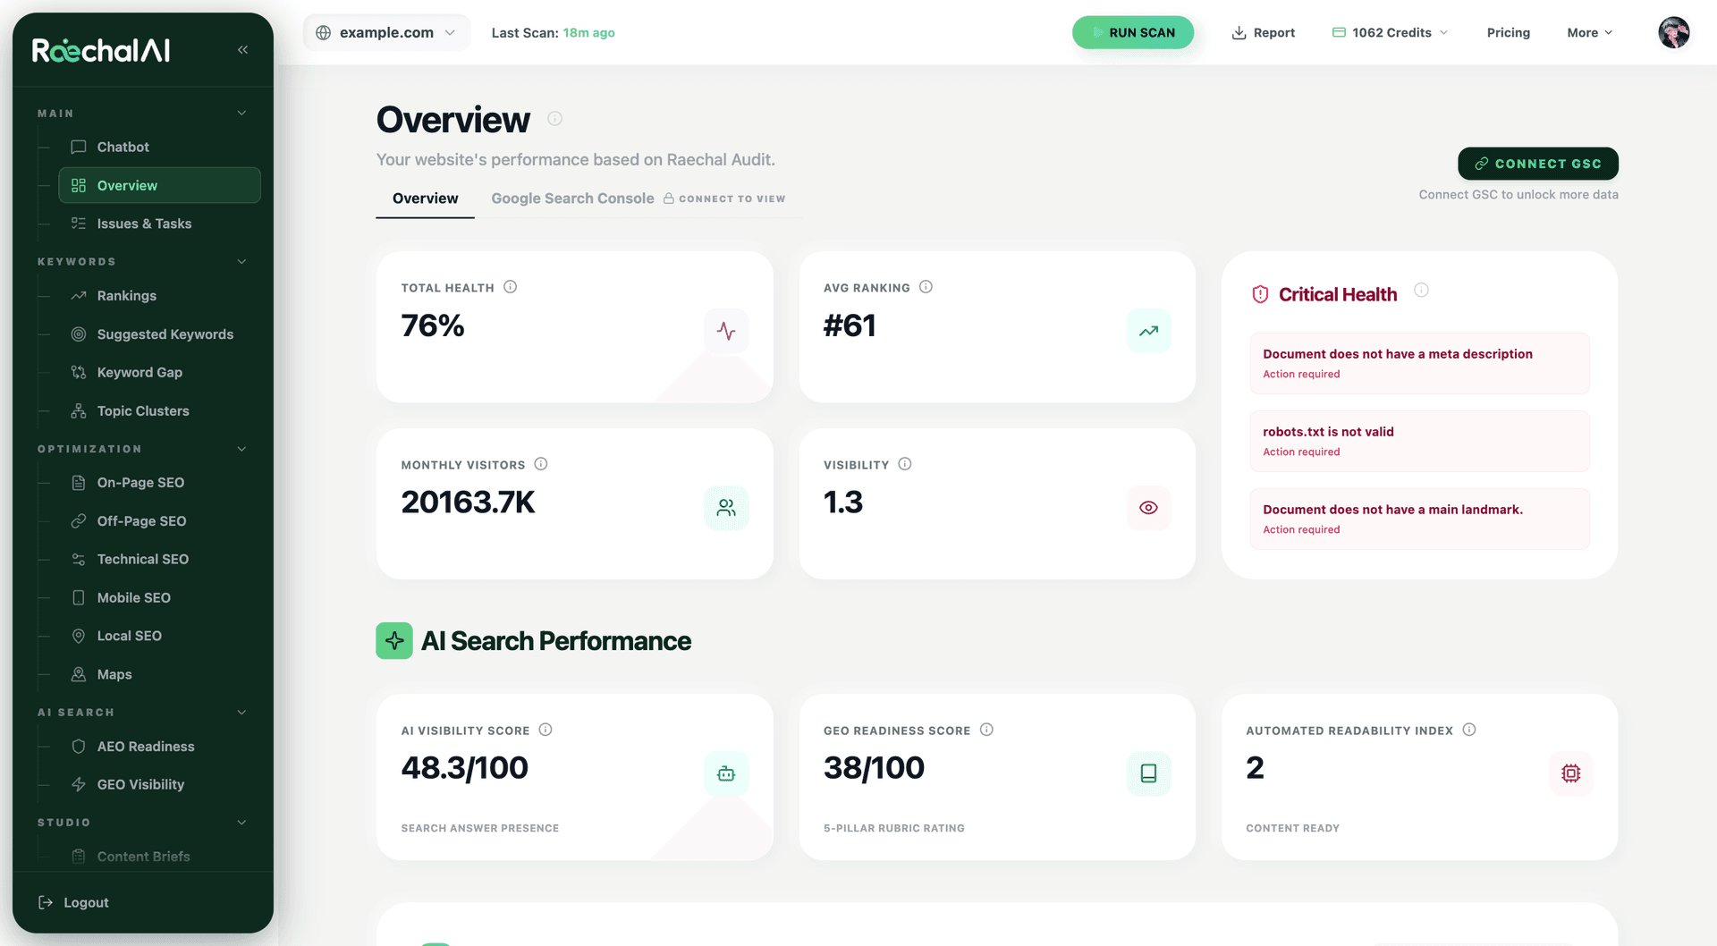Collapse the STUDIO section chevron

pos(241,823)
